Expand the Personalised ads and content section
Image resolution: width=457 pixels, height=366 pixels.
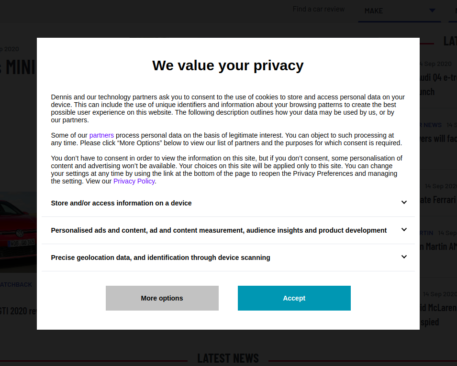pos(404,230)
